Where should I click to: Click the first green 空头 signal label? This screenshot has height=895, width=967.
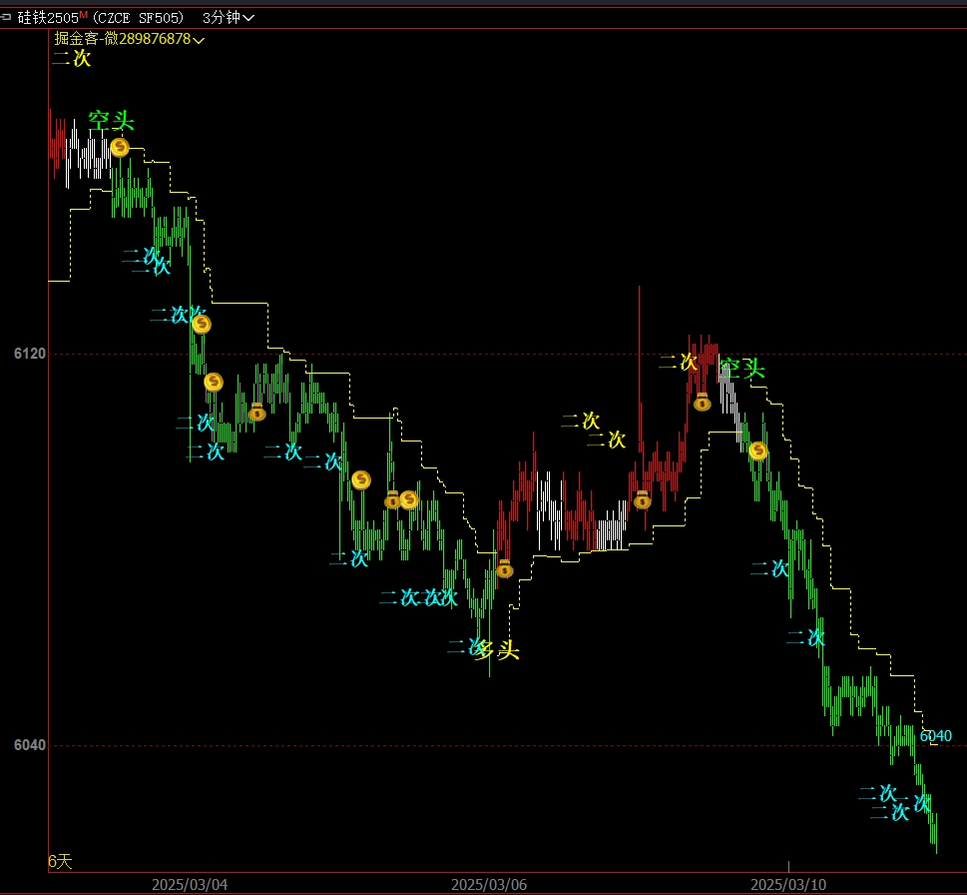(110, 121)
